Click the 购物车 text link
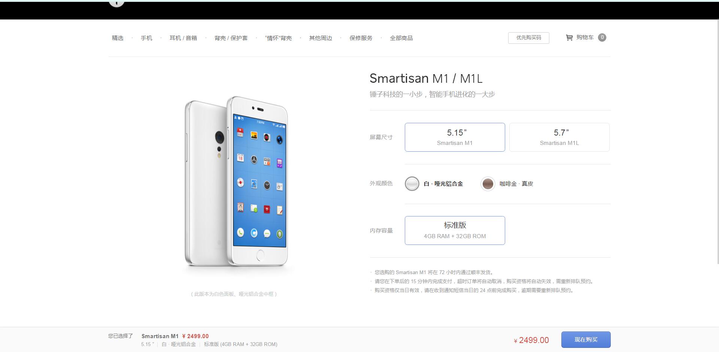The height and width of the screenshot is (352, 719). (x=585, y=37)
